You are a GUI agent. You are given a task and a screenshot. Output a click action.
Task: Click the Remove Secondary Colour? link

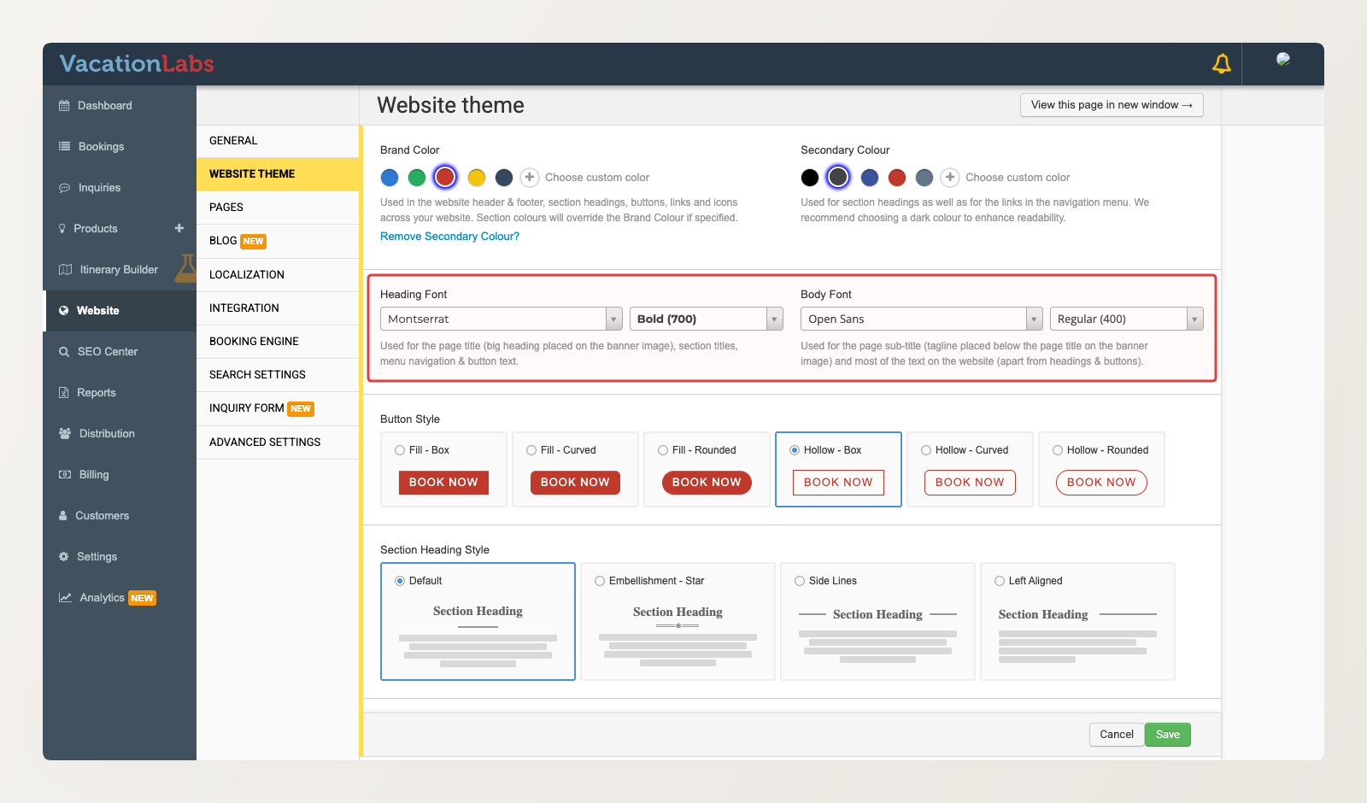click(x=449, y=237)
